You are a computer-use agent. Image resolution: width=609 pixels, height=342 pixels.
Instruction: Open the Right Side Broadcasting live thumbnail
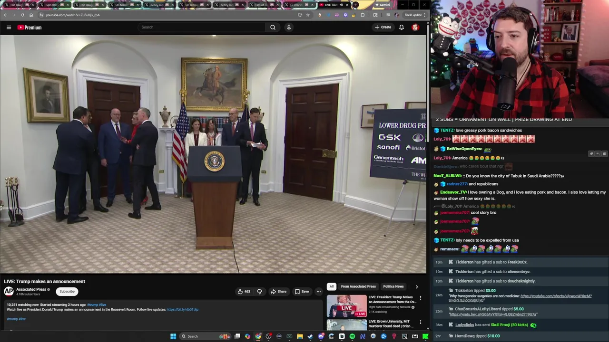[x=346, y=306]
